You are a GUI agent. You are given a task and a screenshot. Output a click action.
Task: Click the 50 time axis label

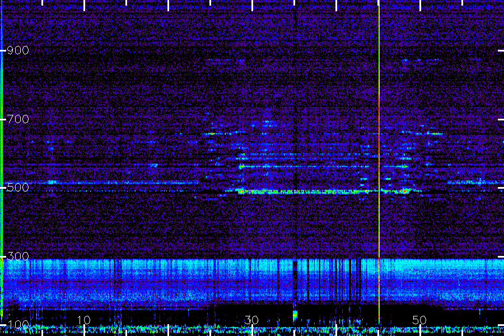point(419,320)
